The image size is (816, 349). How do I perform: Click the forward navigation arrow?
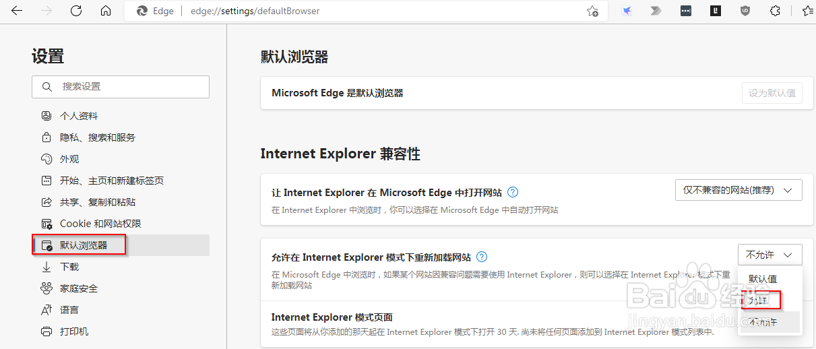coord(46,11)
